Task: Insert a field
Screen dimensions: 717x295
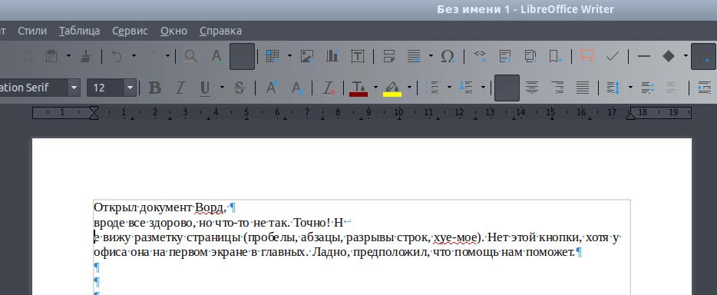Action: pos(414,56)
